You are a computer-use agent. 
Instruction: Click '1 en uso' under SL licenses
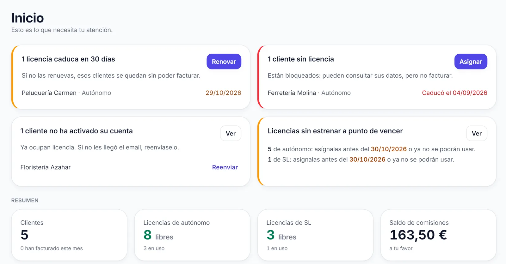pos(277,249)
